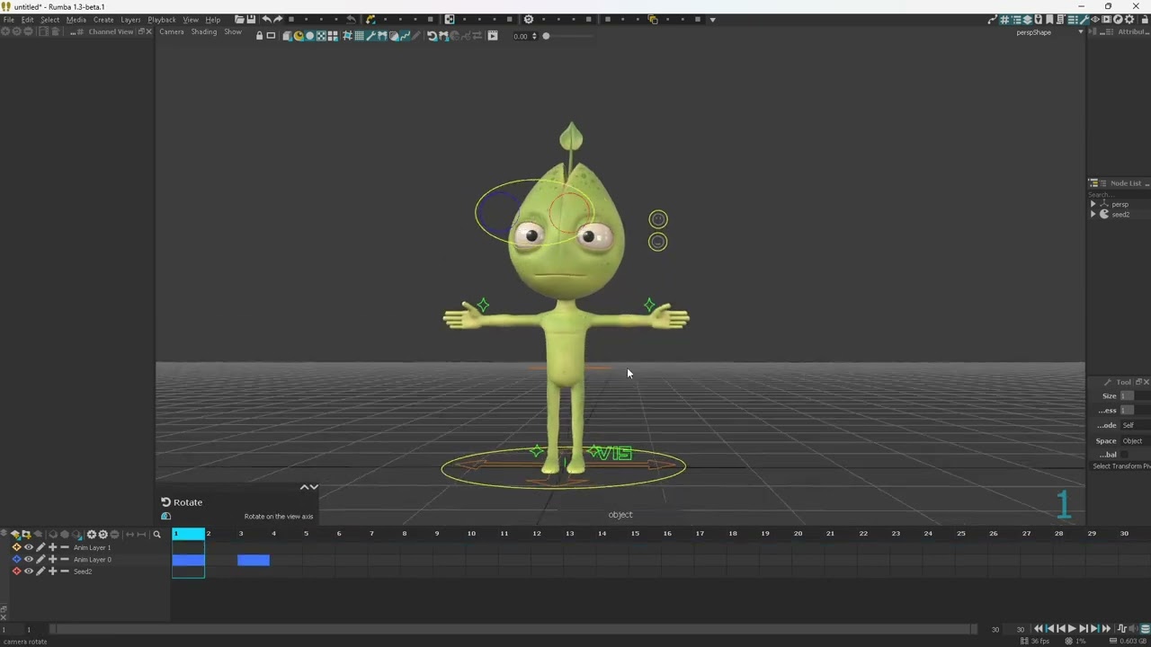Screen dimensions: 1151x647
Task: Click the stacked layers icon at top right
Action: (x=1028, y=19)
